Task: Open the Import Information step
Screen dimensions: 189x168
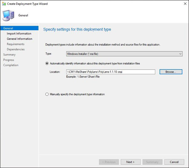Action: tap(19, 34)
